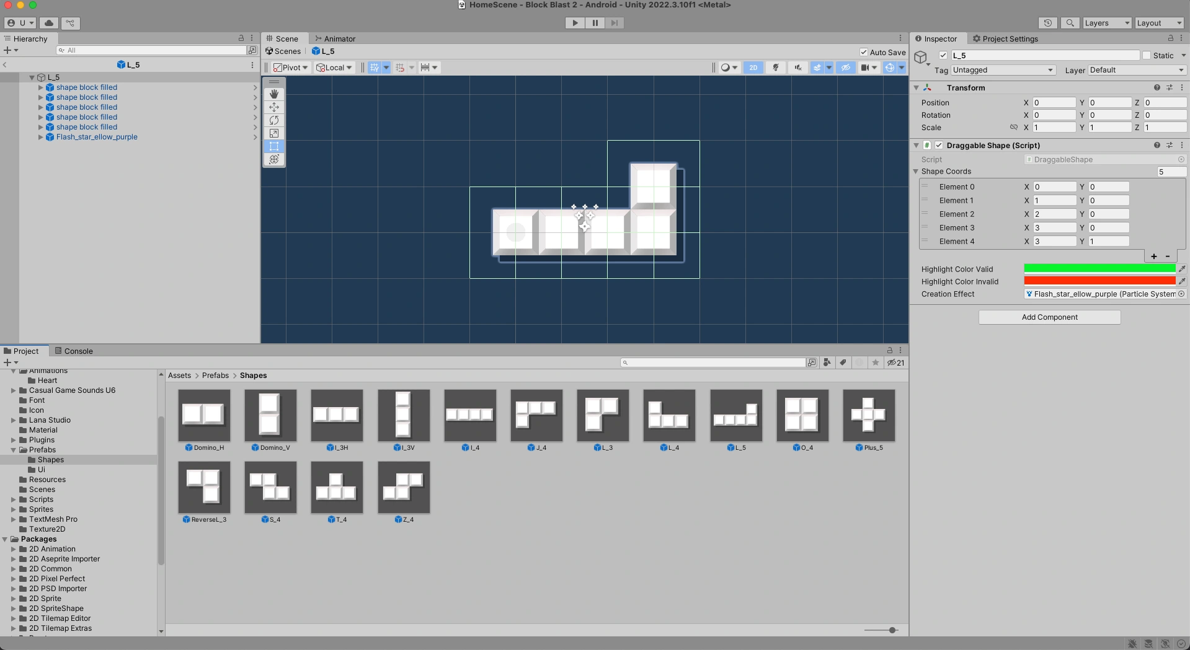Open Transform component help reference
This screenshot has width=1190, height=650.
click(x=1157, y=88)
